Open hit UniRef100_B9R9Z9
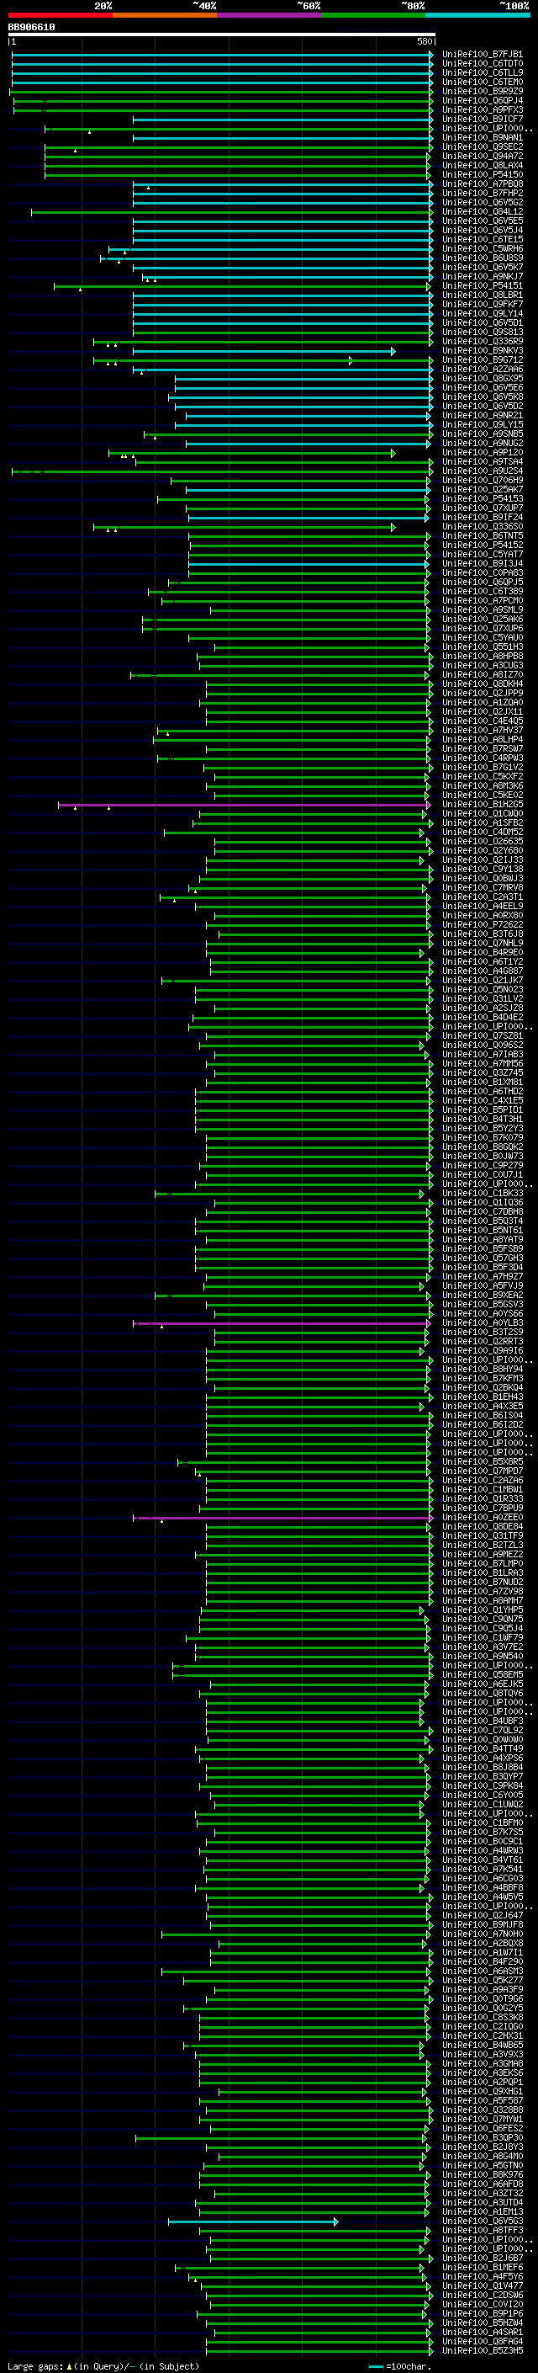This screenshot has height=2373, width=538. (483, 91)
